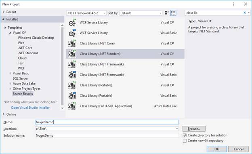Click the Visual Basic WCF Service Library icon
The image size is (252, 154).
pyautogui.click(x=72, y=33)
